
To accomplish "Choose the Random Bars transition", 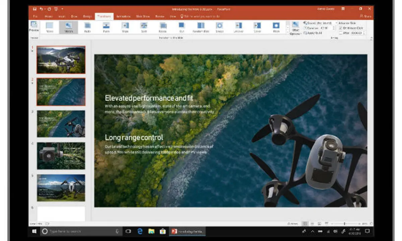I will coord(201,27).
